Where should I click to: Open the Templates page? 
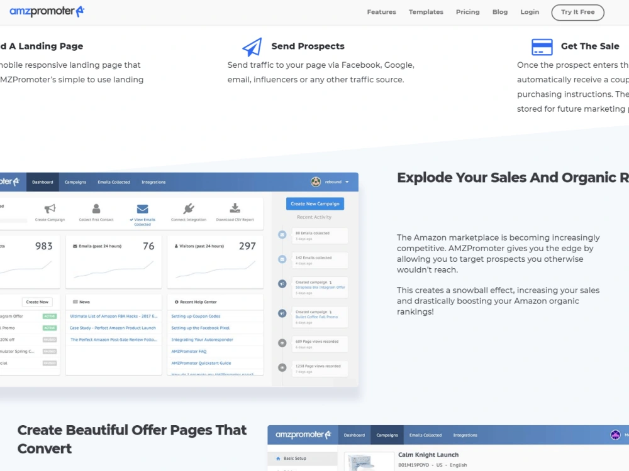[x=426, y=12]
